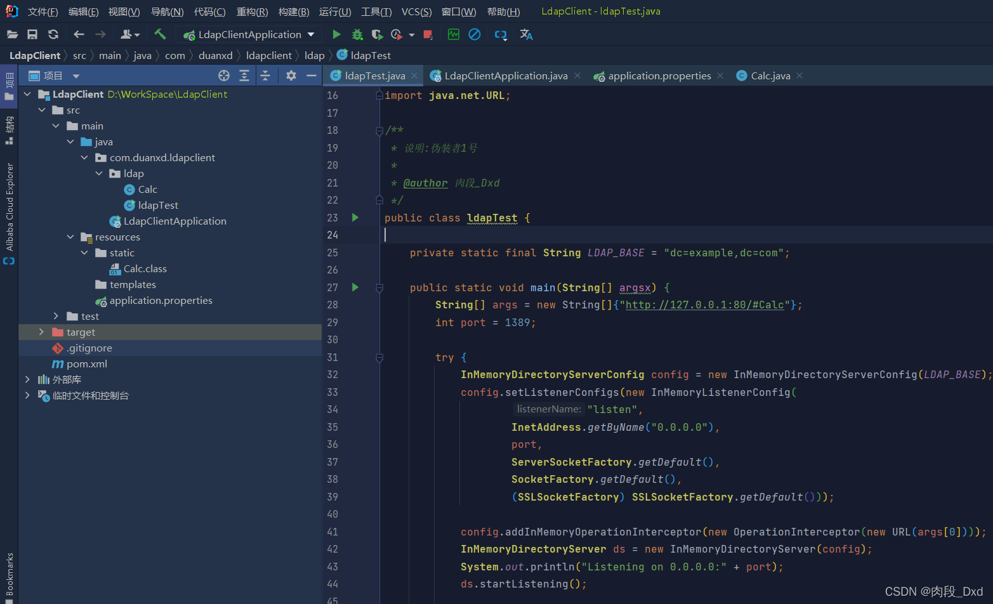Close the application.properties tab
This screenshot has height=604, width=993.
720,75
